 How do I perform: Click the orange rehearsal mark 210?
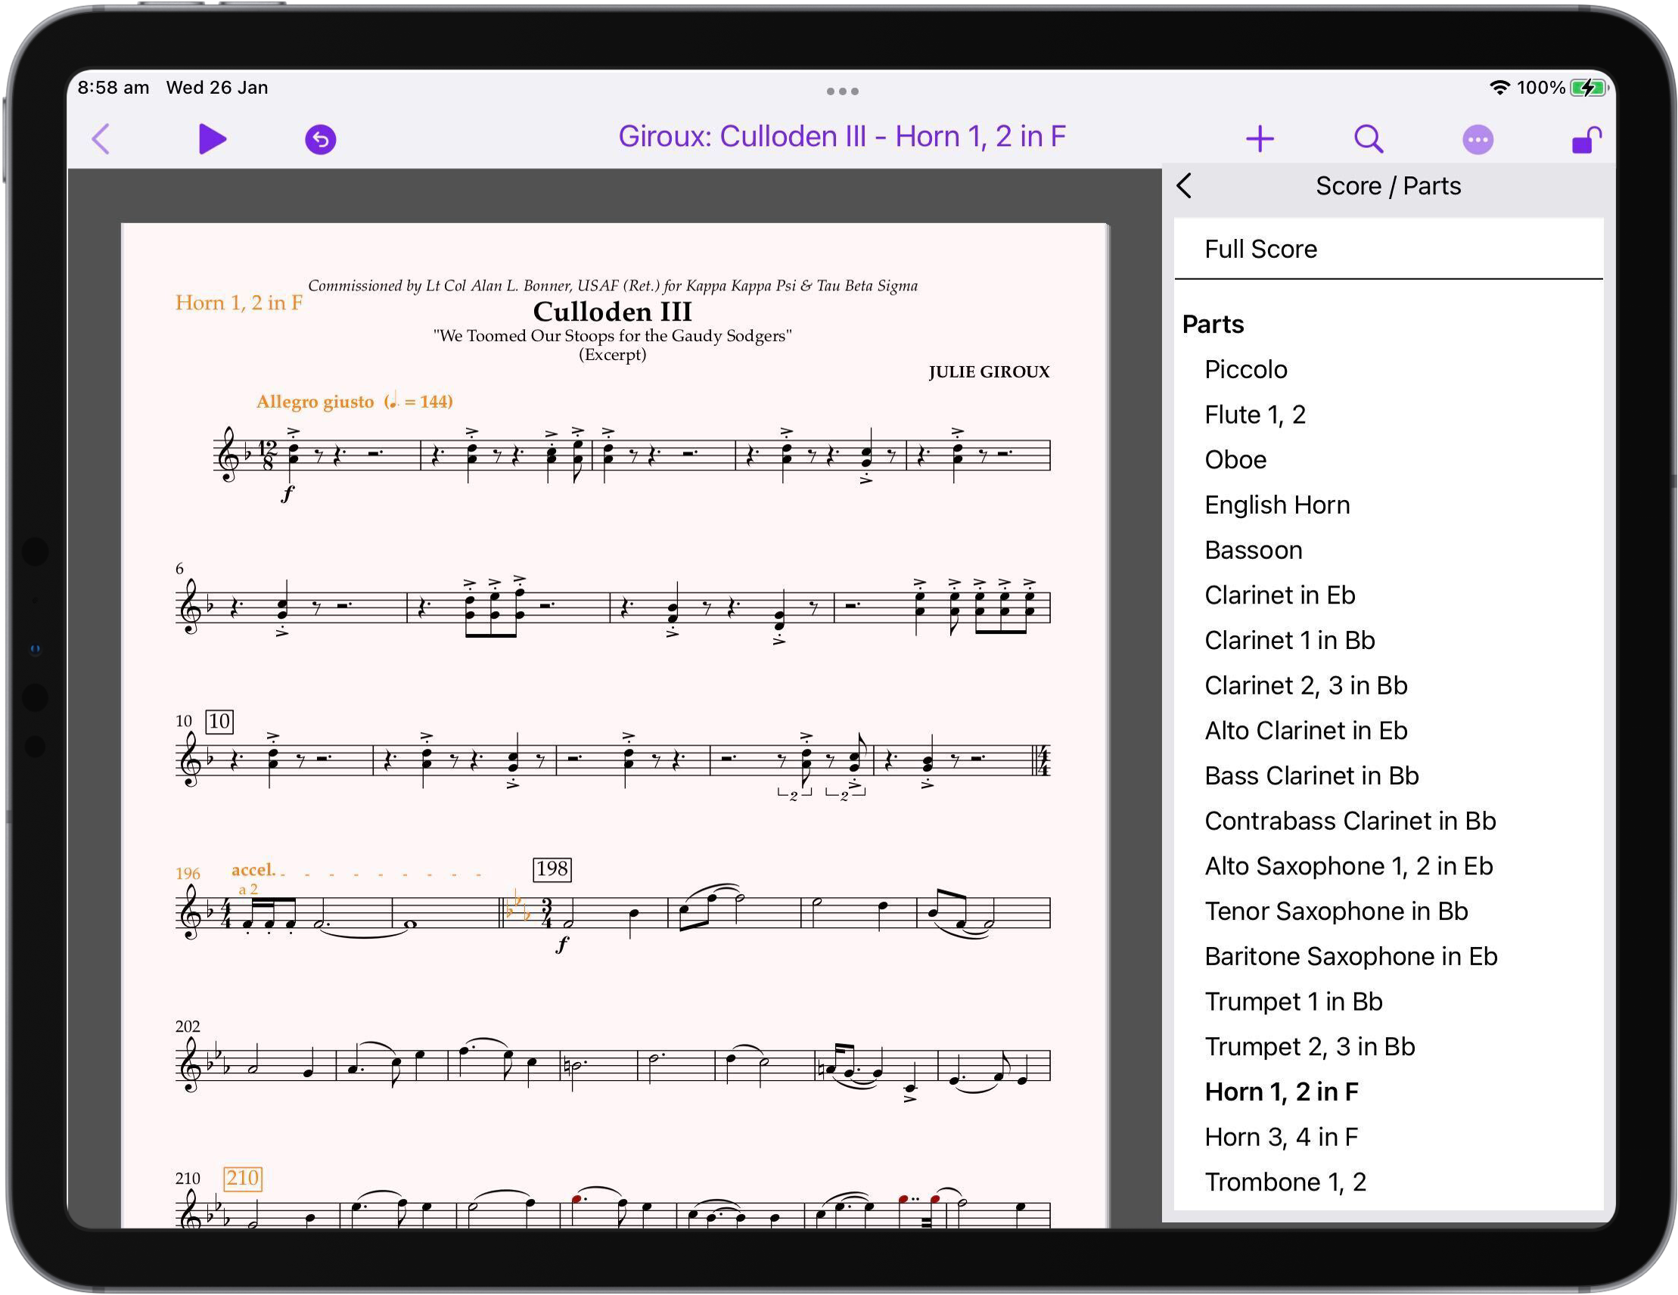[242, 1178]
